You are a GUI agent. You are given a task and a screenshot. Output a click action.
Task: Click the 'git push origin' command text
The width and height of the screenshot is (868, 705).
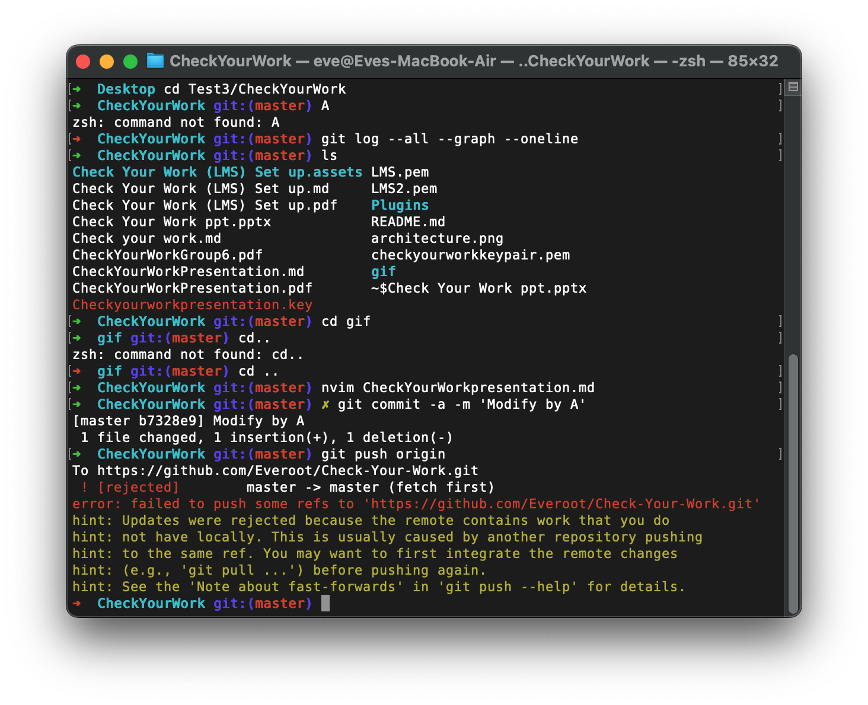coord(383,454)
